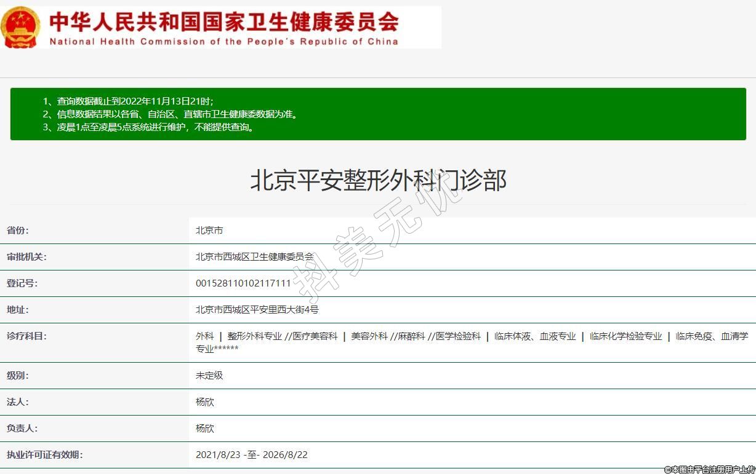The width and height of the screenshot is (756, 474).
Task: Click the 北京平安整形外科门诊部 page heading
Action: [378, 181]
